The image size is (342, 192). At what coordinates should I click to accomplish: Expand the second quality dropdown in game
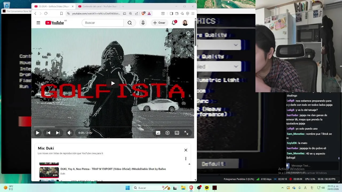tap(219, 66)
